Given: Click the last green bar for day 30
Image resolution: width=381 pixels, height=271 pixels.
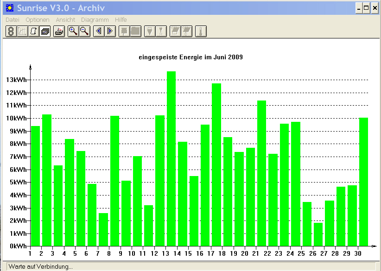Looking at the screenshot, I should coord(363,182).
